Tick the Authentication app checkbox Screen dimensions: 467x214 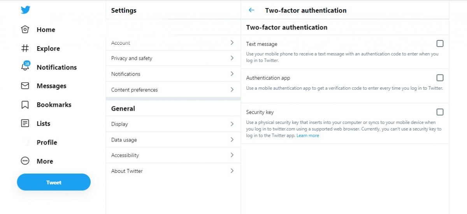440,78
